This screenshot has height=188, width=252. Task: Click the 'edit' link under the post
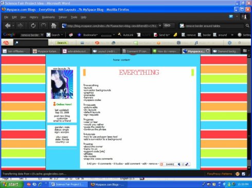coord(145,163)
